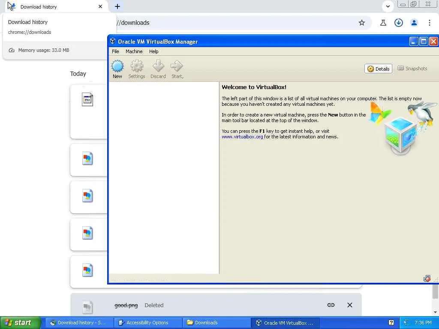Click the good.png deleted file name

click(126, 305)
